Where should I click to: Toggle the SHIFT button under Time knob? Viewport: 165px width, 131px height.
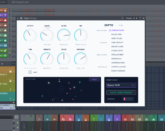[x=30, y=72]
